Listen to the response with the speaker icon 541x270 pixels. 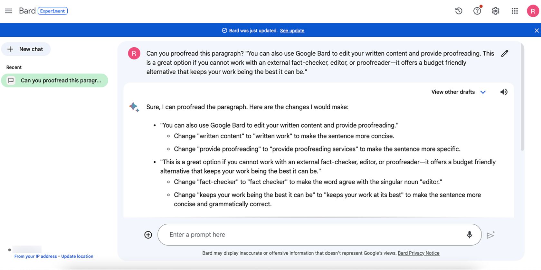coord(504,92)
